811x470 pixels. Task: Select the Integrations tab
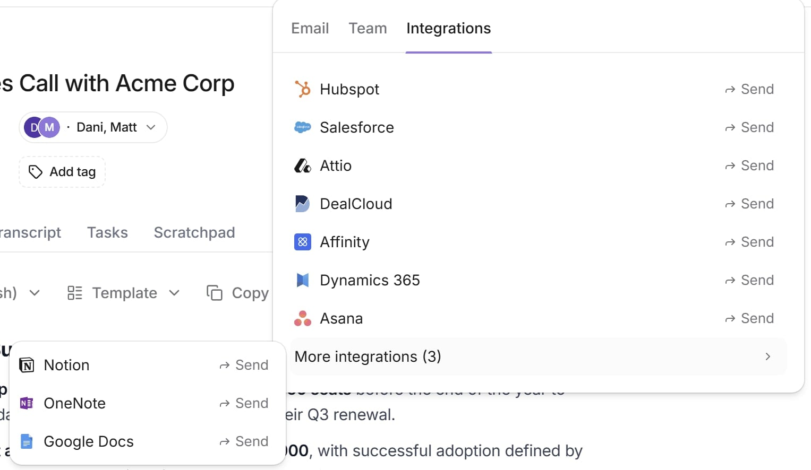click(x=449, y=28)
